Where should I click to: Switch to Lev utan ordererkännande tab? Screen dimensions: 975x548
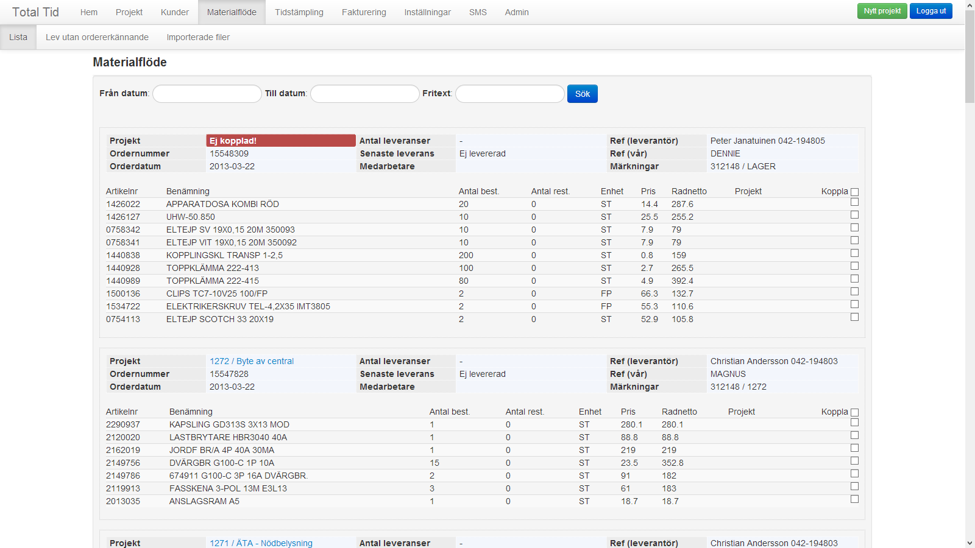97,37
